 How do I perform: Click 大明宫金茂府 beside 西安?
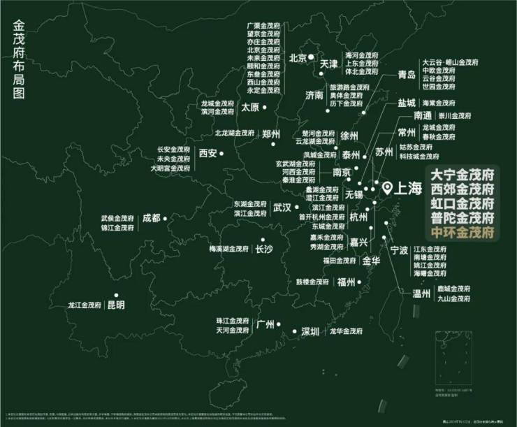click(170, 168)
